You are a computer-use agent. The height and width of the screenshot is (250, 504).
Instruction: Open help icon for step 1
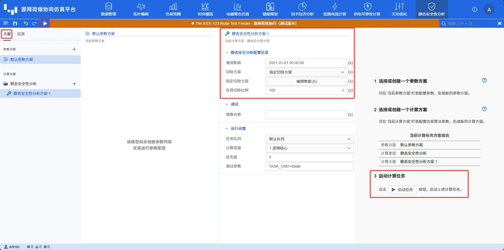(x=484, y=80)
